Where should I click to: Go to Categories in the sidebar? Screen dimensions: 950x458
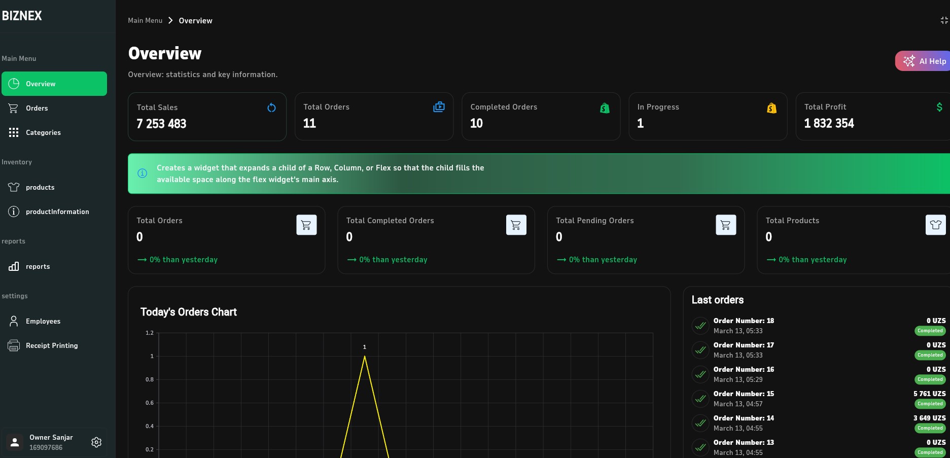pyautogui.click(x=43, y=132)
